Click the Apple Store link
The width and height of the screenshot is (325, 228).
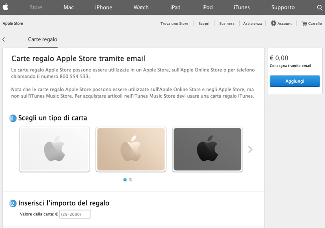(x=13, y=24)
